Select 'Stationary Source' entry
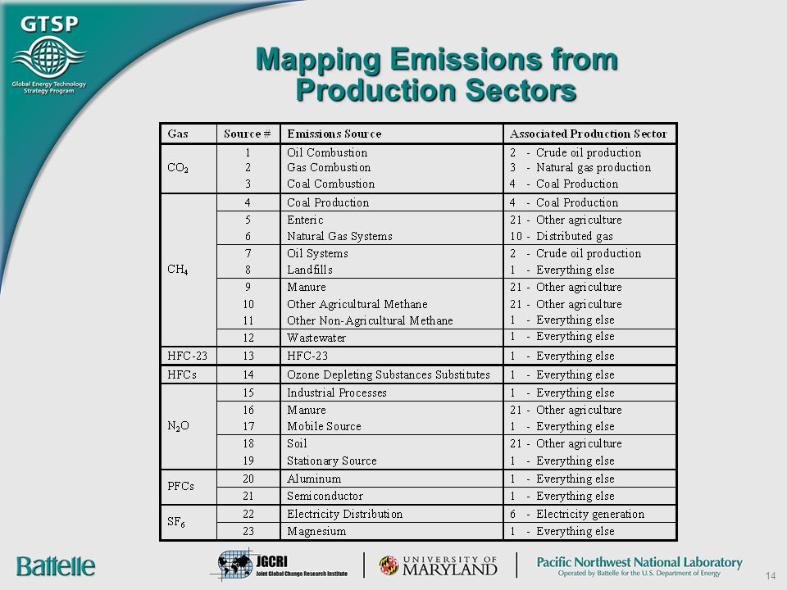 point(332,461)
